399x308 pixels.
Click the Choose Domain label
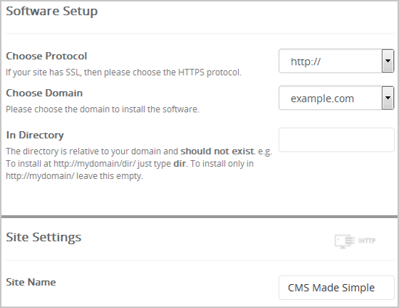44,93
